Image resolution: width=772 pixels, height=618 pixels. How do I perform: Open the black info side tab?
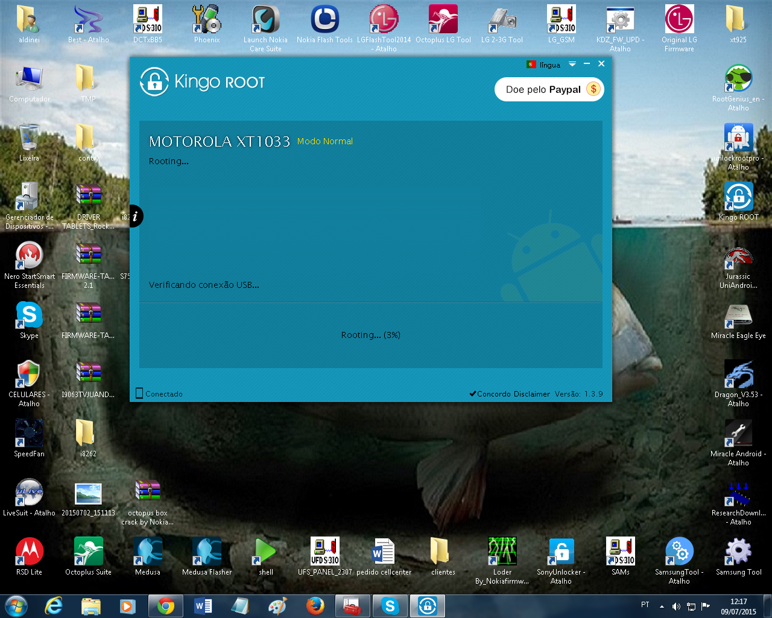(x=136, y=216)
